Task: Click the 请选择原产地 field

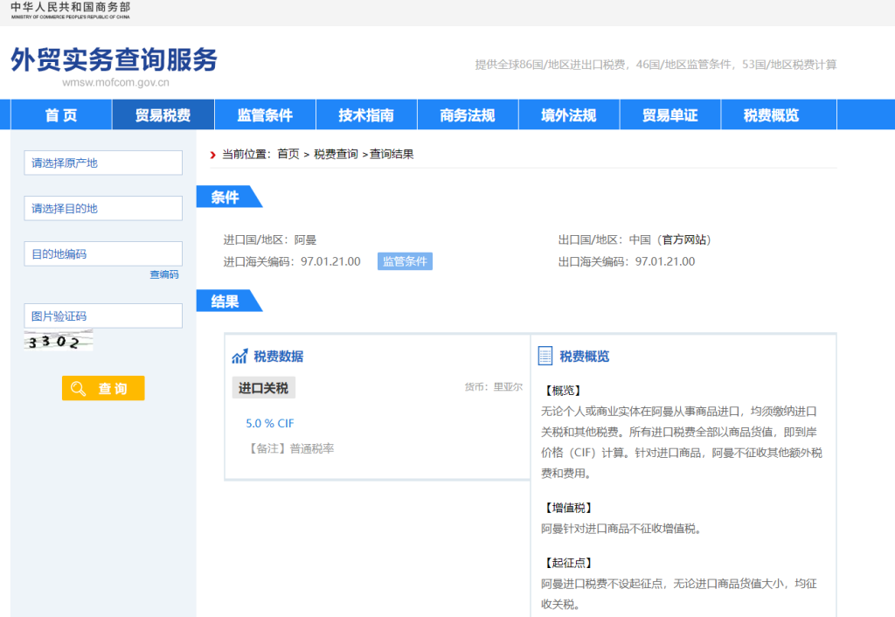Action: tap(103, 163)
